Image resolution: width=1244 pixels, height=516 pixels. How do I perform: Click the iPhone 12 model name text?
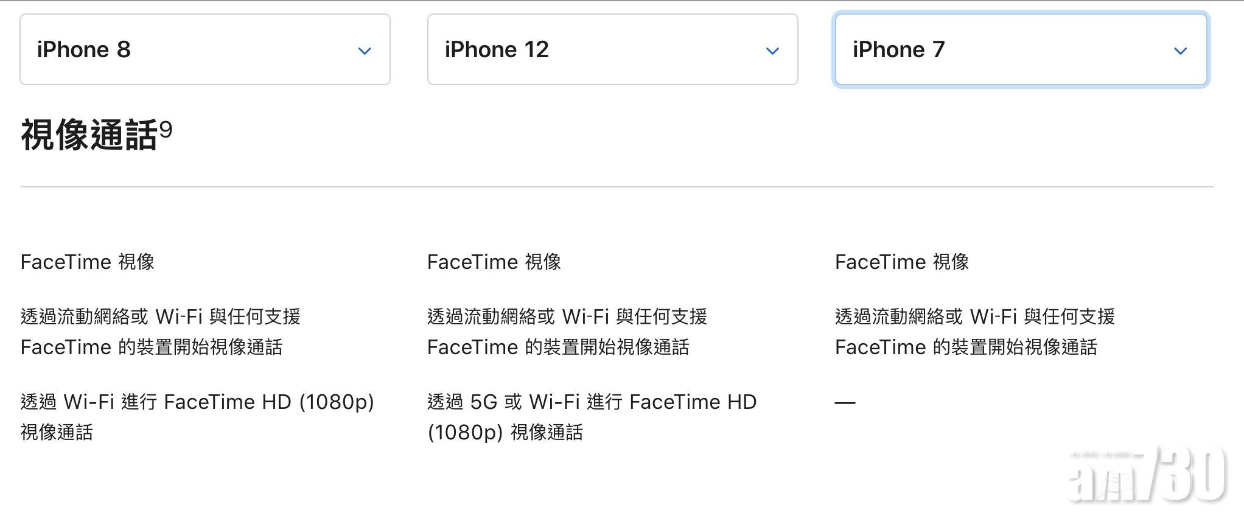pyautogui.click(x=497, y=49)
